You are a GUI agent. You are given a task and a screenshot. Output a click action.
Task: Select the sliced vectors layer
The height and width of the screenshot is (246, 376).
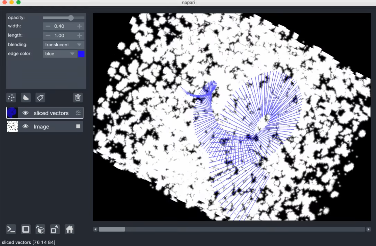pos(51,113)
